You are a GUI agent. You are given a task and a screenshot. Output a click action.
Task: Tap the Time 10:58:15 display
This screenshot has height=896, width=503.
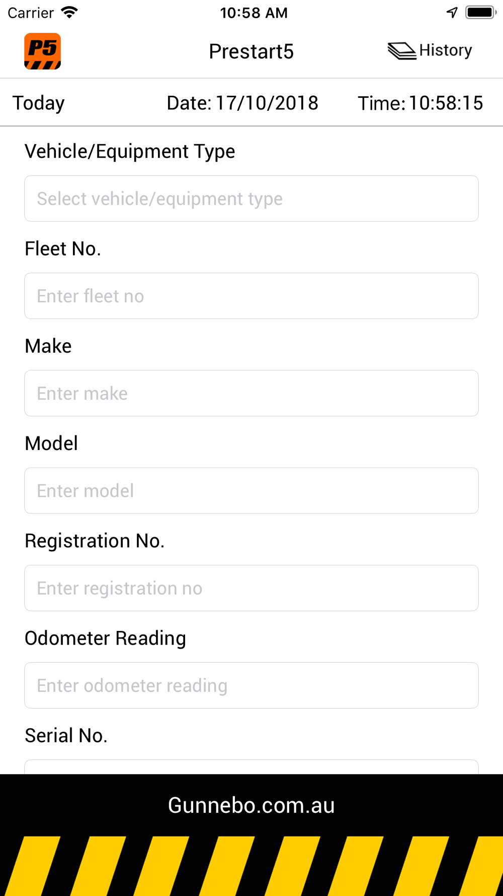point(420,103)
